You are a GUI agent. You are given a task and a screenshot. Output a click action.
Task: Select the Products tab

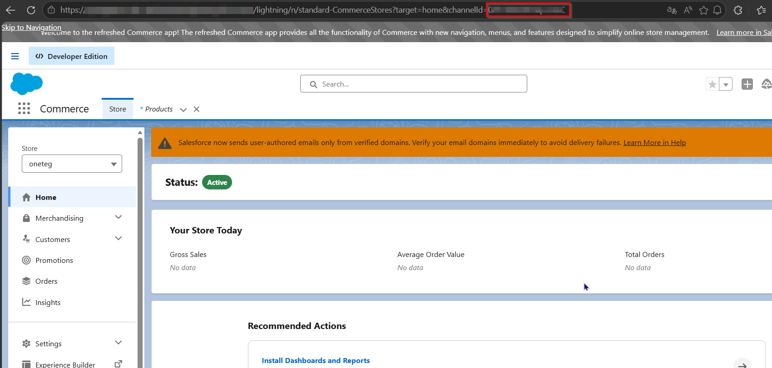[x=157, y=109]
